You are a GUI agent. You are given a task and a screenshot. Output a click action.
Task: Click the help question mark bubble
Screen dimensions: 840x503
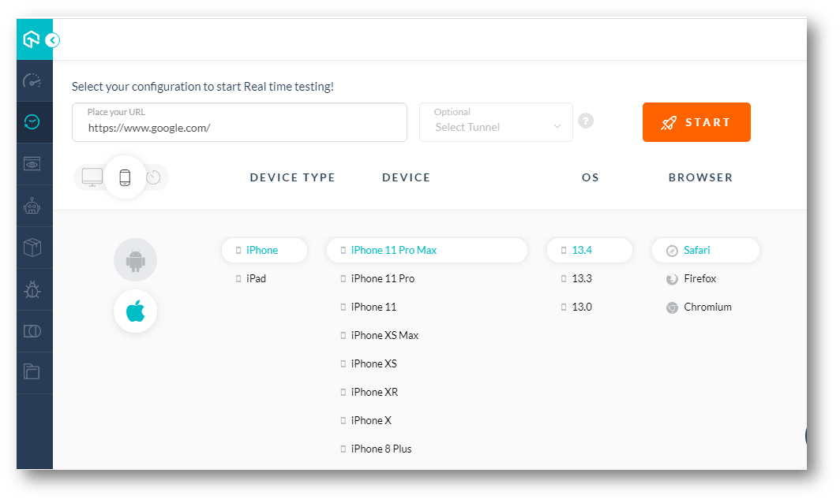[x=585, y=121]
